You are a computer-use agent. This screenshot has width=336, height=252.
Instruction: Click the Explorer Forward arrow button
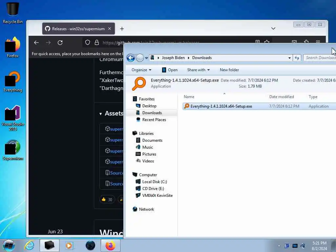click(x=140, y=58)
